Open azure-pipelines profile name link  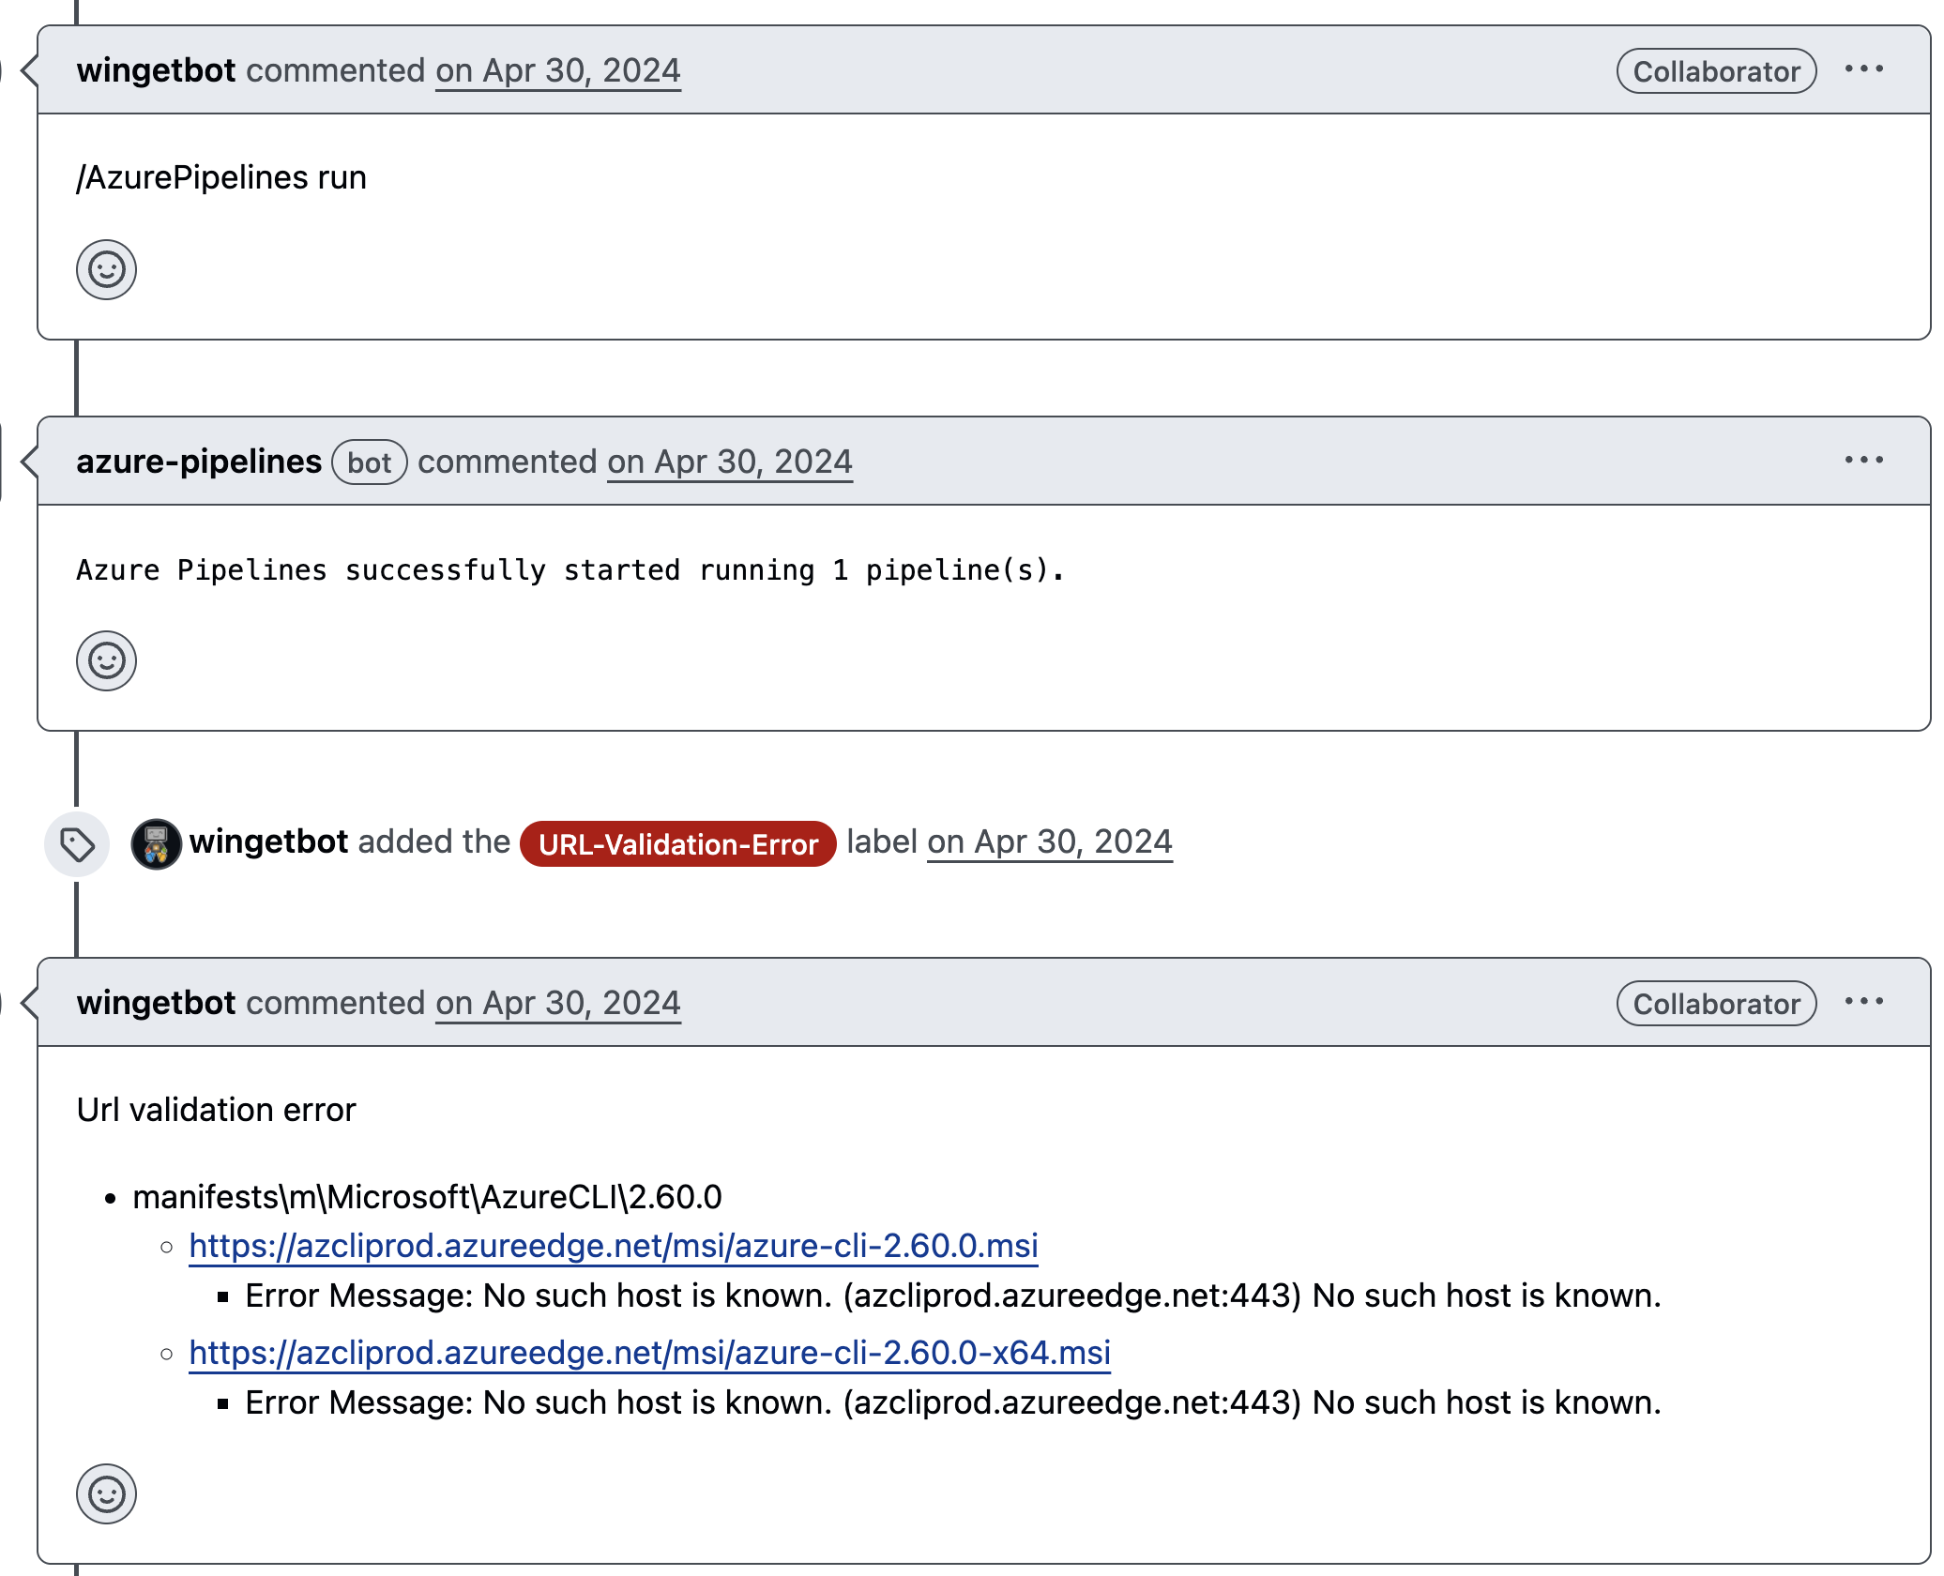(x=199, y=462)
